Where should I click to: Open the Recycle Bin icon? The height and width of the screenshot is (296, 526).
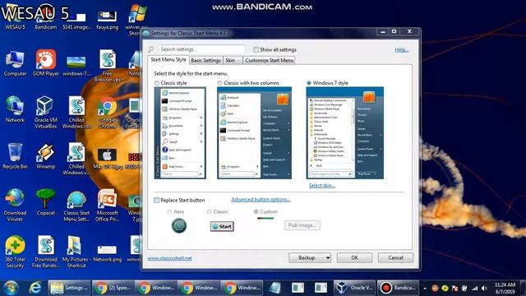(15, 156)
